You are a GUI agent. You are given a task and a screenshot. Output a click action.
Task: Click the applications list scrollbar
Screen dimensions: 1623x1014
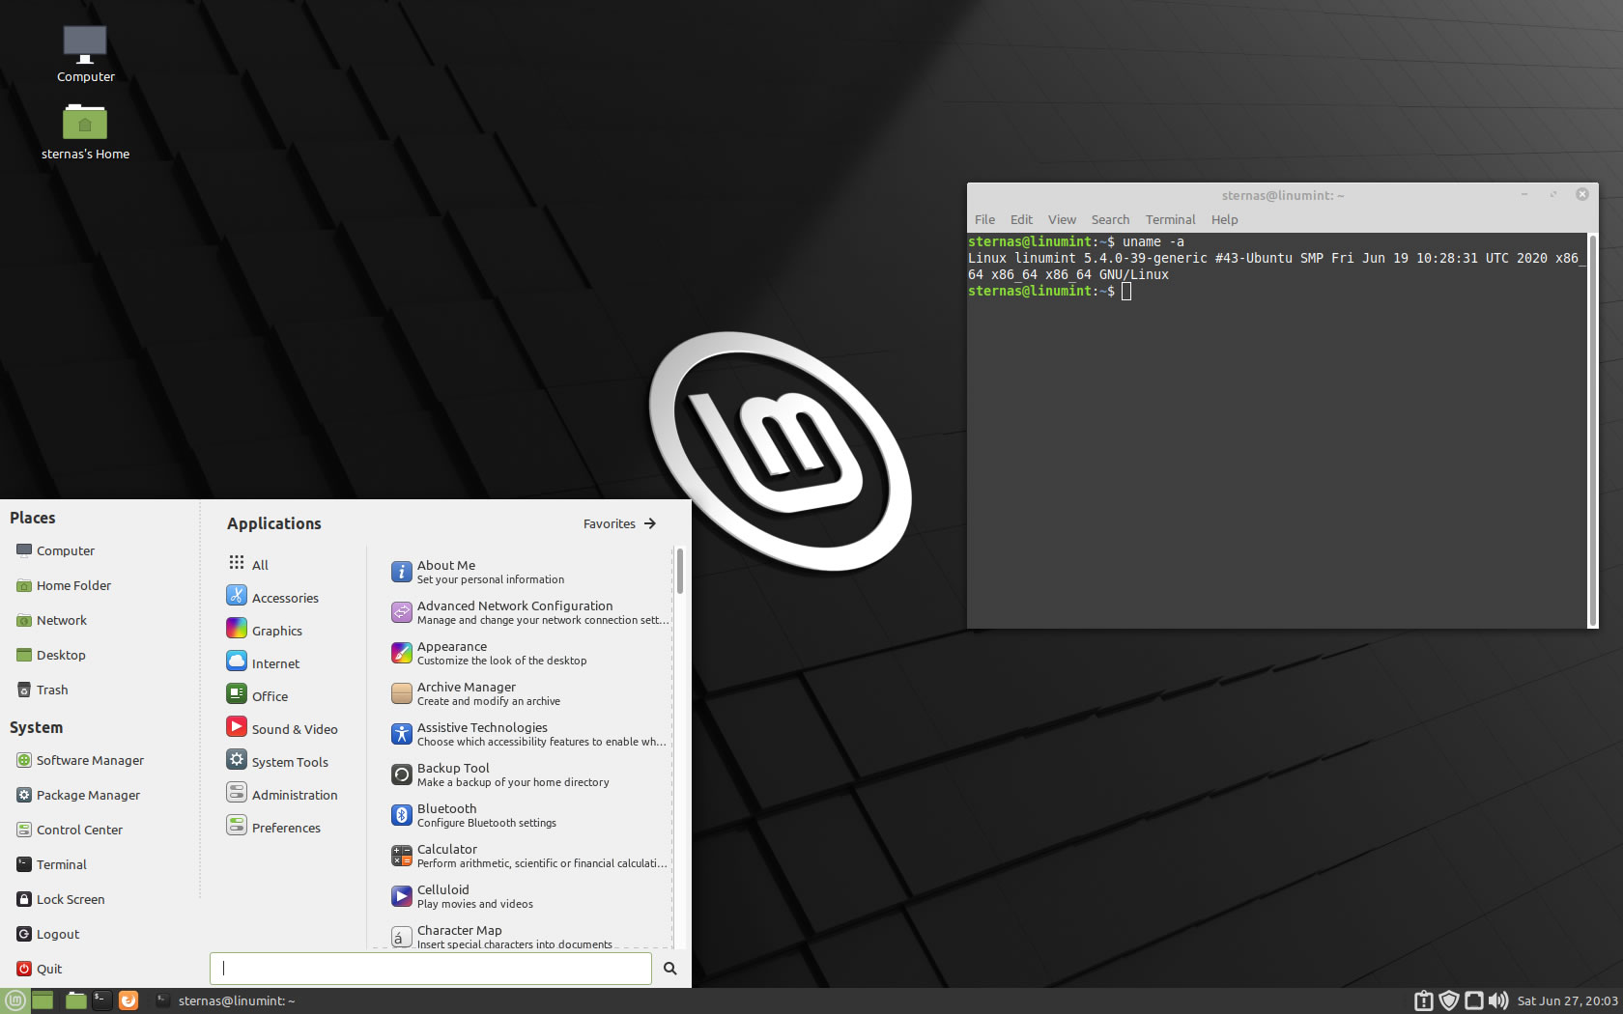(x=680, y=572)
